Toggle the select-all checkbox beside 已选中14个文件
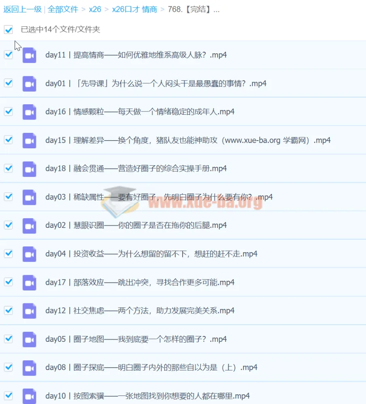The height and width of the screenshot is (404, 366). pos(8,29)
